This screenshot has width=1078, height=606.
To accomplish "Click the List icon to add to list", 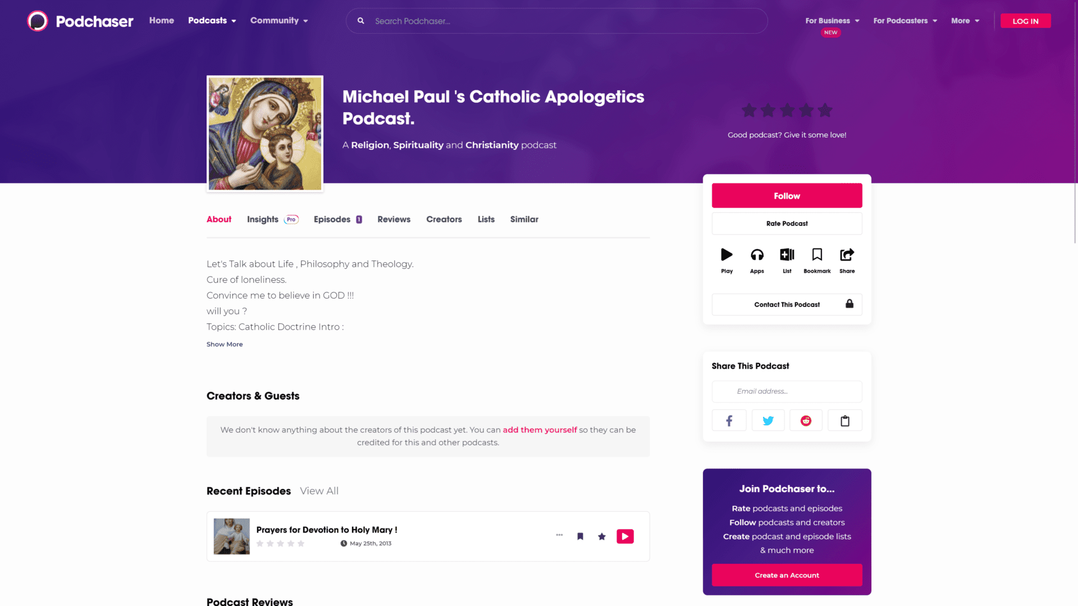I will click(x=787, y=255).
